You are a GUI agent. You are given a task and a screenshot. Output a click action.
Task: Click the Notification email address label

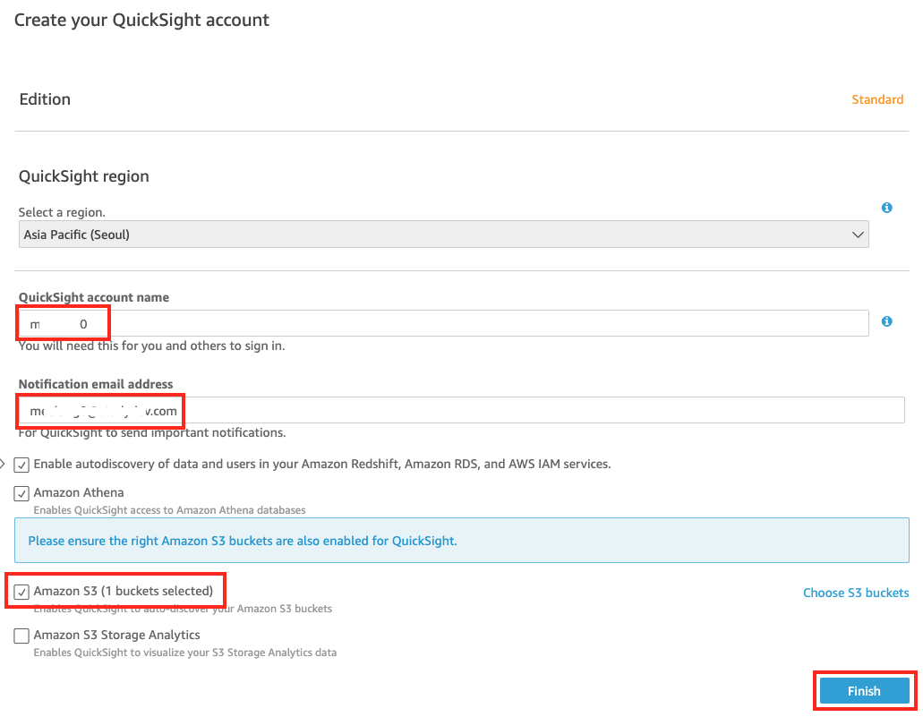(96, 384)
